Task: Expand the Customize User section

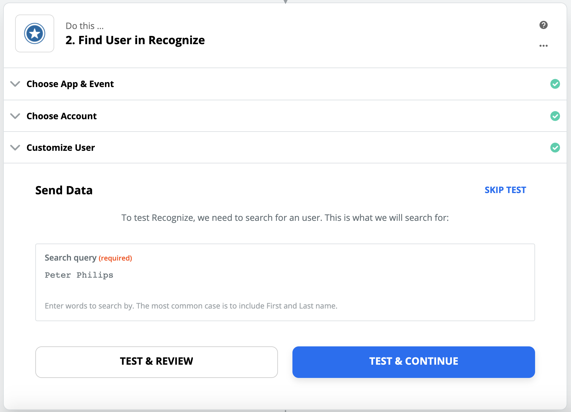Action: click(x=15, y=148)
